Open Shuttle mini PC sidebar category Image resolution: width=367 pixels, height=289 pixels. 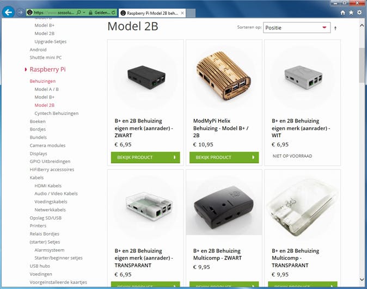(46, 58)
